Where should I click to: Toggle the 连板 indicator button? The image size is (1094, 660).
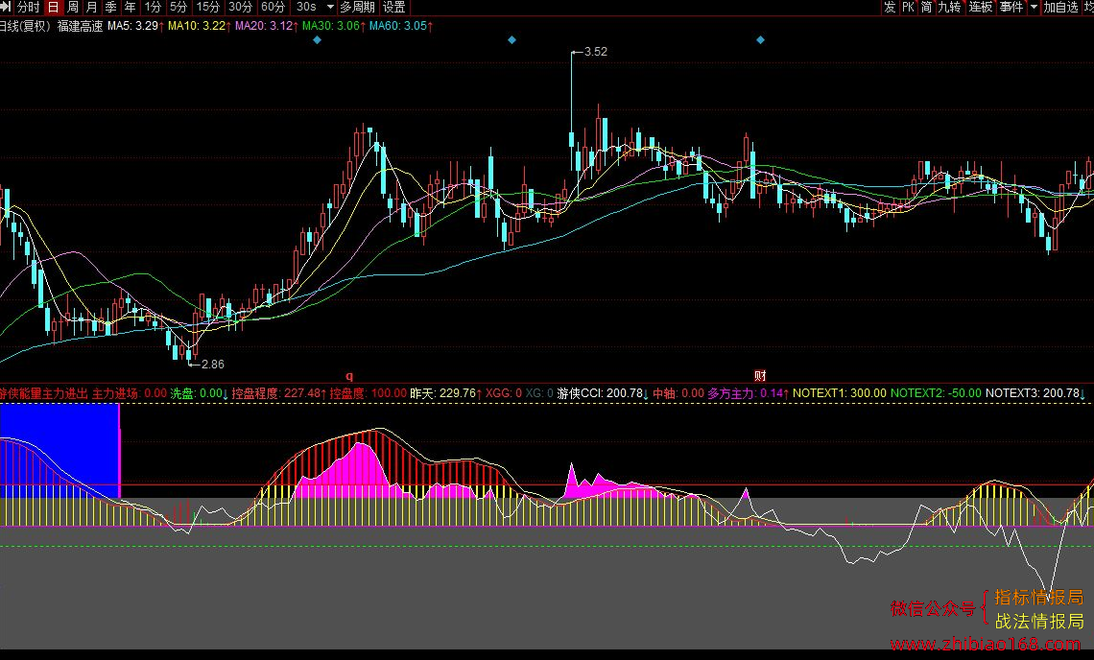click(980, 7)
